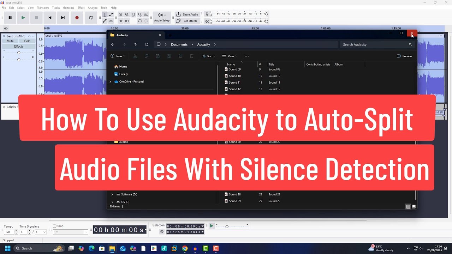Click the Zoom Out magnifier icon
The image size is (452, 254).
point(127,14)
